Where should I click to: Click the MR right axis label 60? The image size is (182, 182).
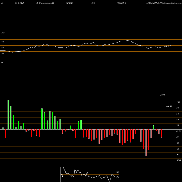178,114
